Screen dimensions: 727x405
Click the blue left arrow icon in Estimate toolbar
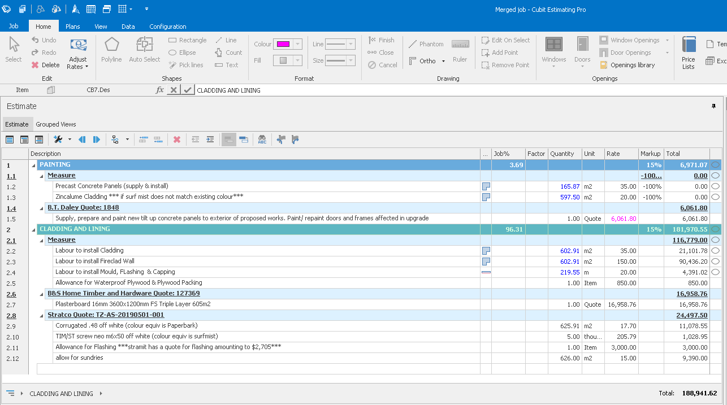click(82, 140)
